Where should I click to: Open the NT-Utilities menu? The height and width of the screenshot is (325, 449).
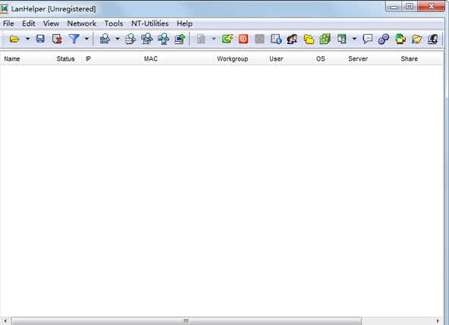tap(149, 24)
